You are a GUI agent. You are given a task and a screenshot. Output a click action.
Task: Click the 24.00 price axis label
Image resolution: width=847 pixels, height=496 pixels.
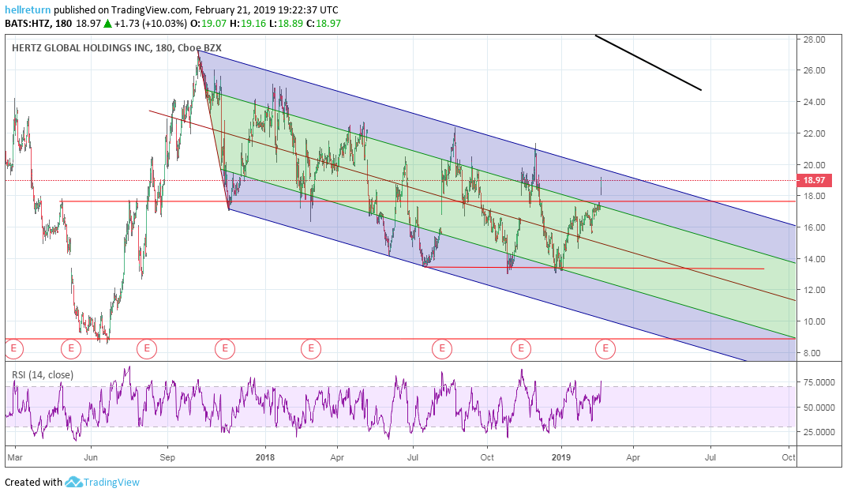tap(814, 102)
